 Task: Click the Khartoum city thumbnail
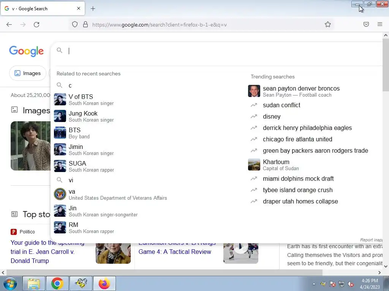(254, 164)
